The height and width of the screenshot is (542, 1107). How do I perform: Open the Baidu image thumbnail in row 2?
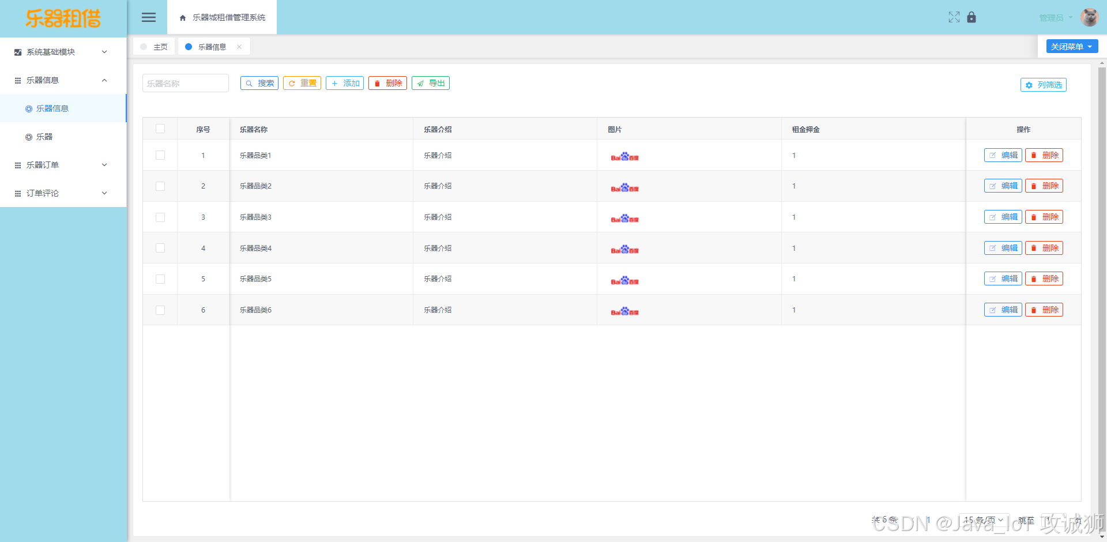(x=624, y=187)
